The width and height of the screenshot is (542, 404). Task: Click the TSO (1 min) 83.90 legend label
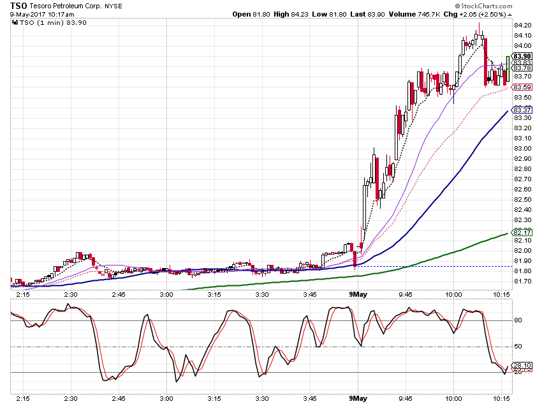point(53,23)
